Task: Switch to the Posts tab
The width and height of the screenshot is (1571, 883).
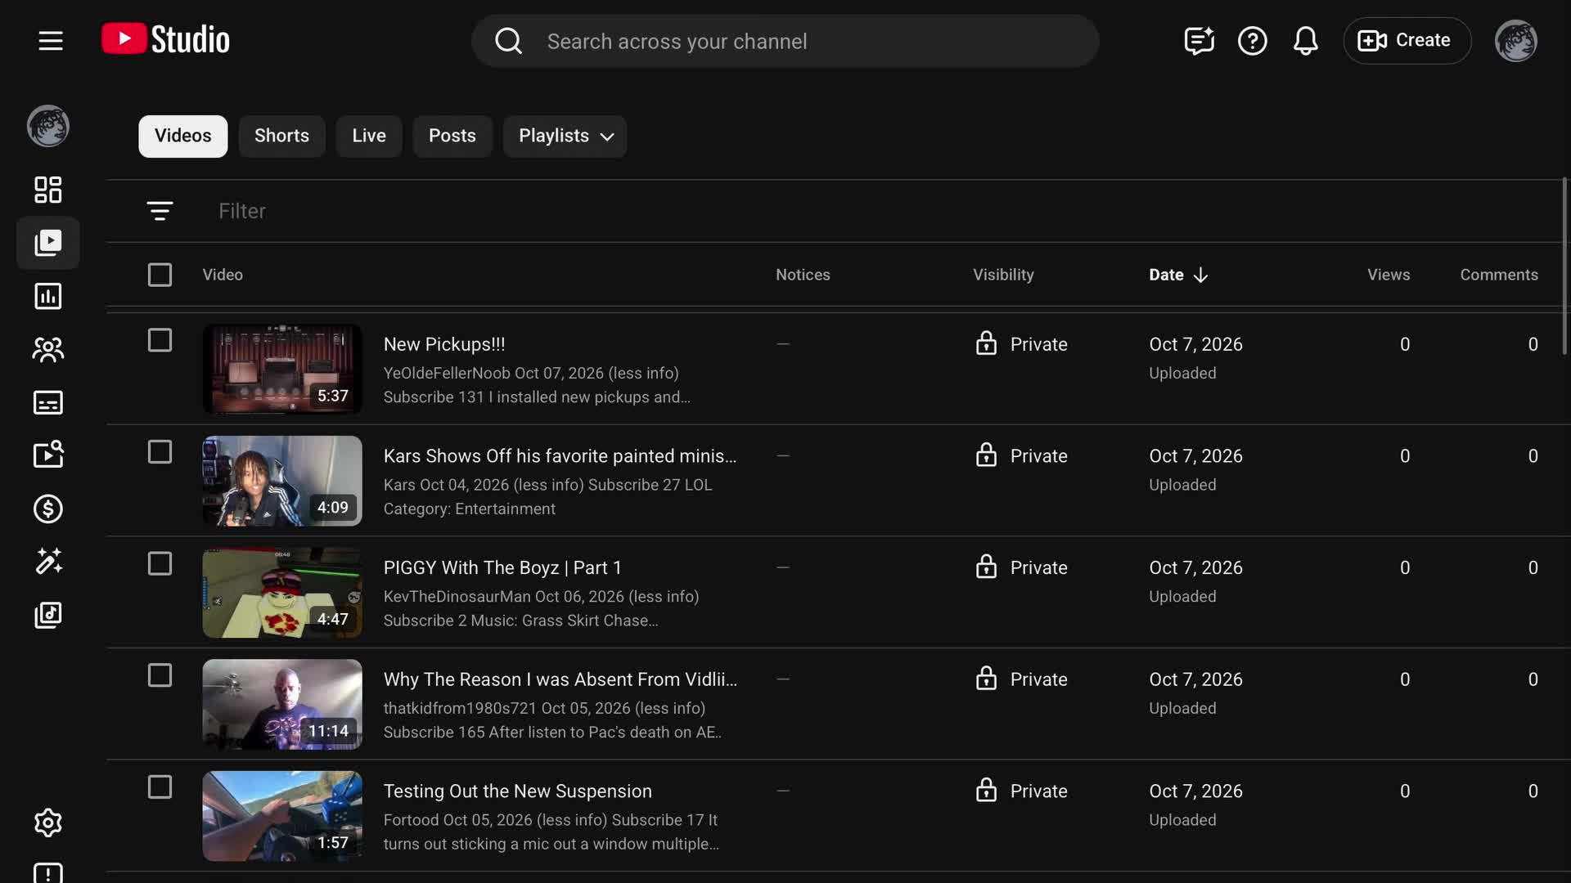Action: [x=452, y=136]
